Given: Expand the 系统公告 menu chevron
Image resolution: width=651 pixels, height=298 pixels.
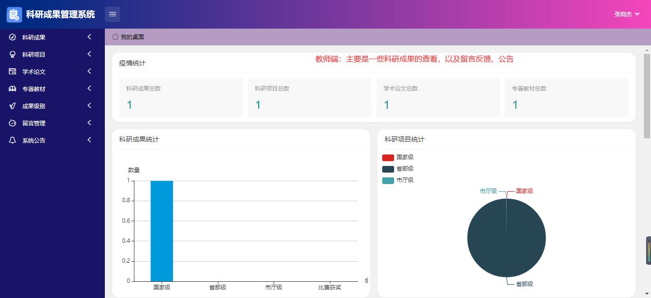Looking at the screenshot, I should (89, 140).
